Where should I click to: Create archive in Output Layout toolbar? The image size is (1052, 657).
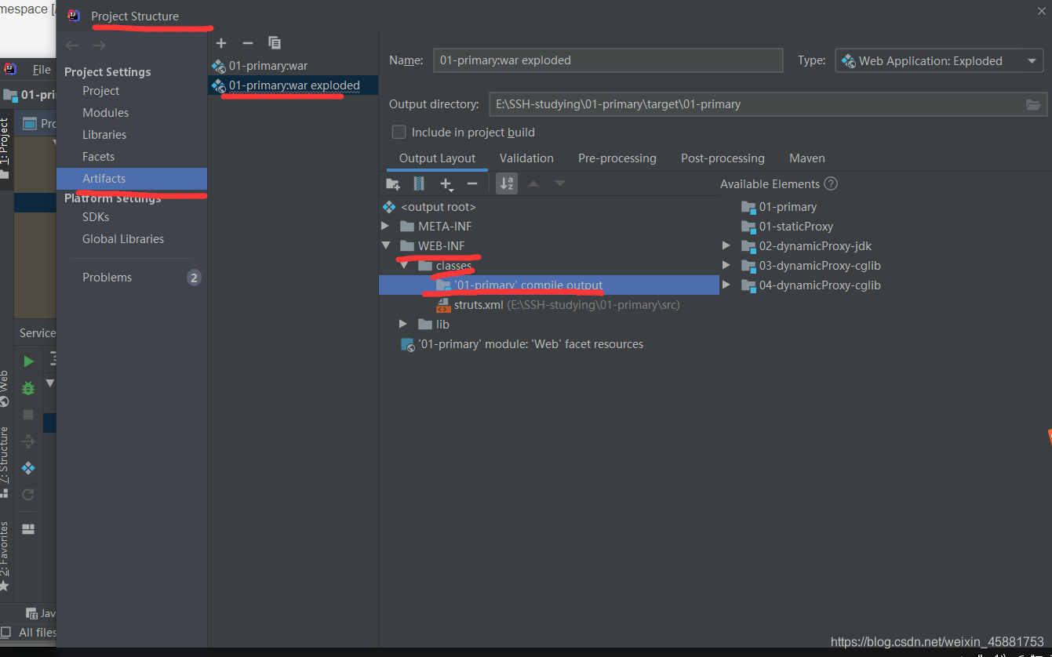click(419, 183)
